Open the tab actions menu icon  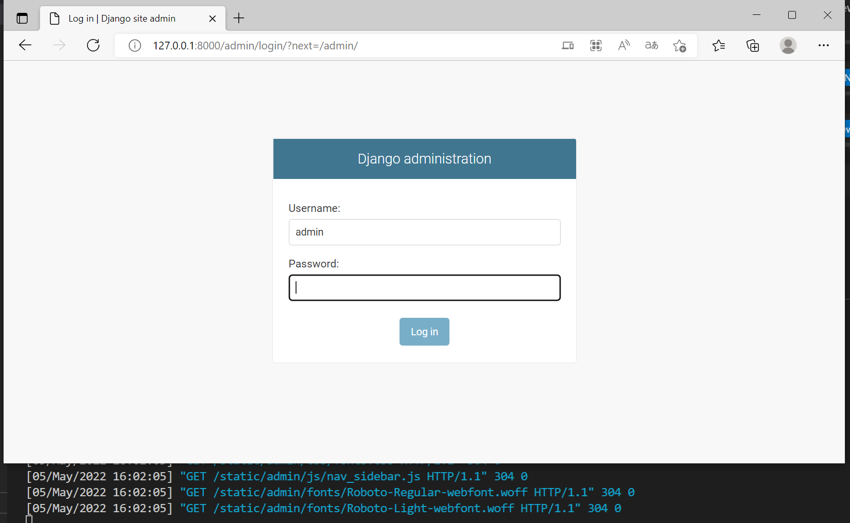(22, 19)
